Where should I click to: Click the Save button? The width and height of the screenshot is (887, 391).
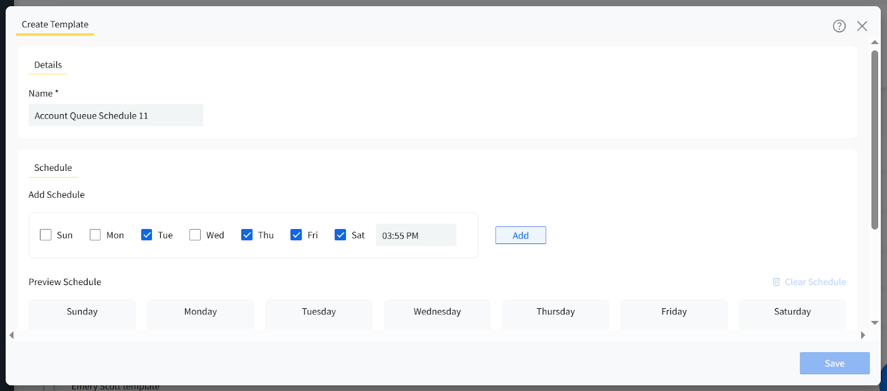[834, 363]
